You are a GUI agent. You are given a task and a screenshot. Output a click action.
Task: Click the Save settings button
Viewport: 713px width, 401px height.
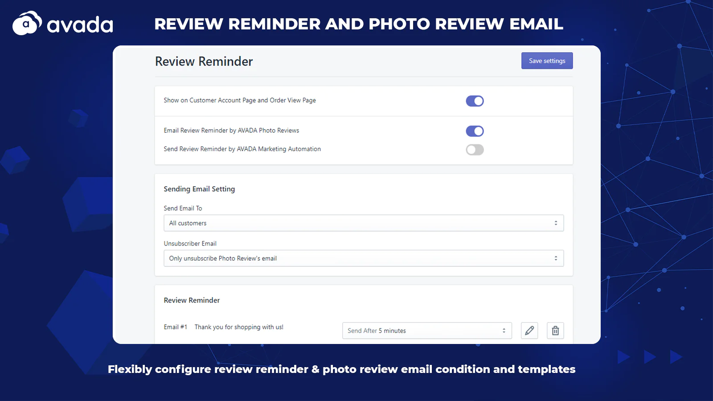547,61
